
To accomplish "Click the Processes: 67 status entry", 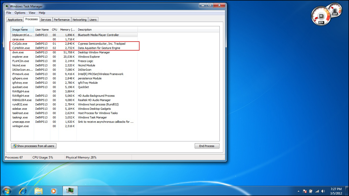I will pyautogui.click(x=14, y=157).
